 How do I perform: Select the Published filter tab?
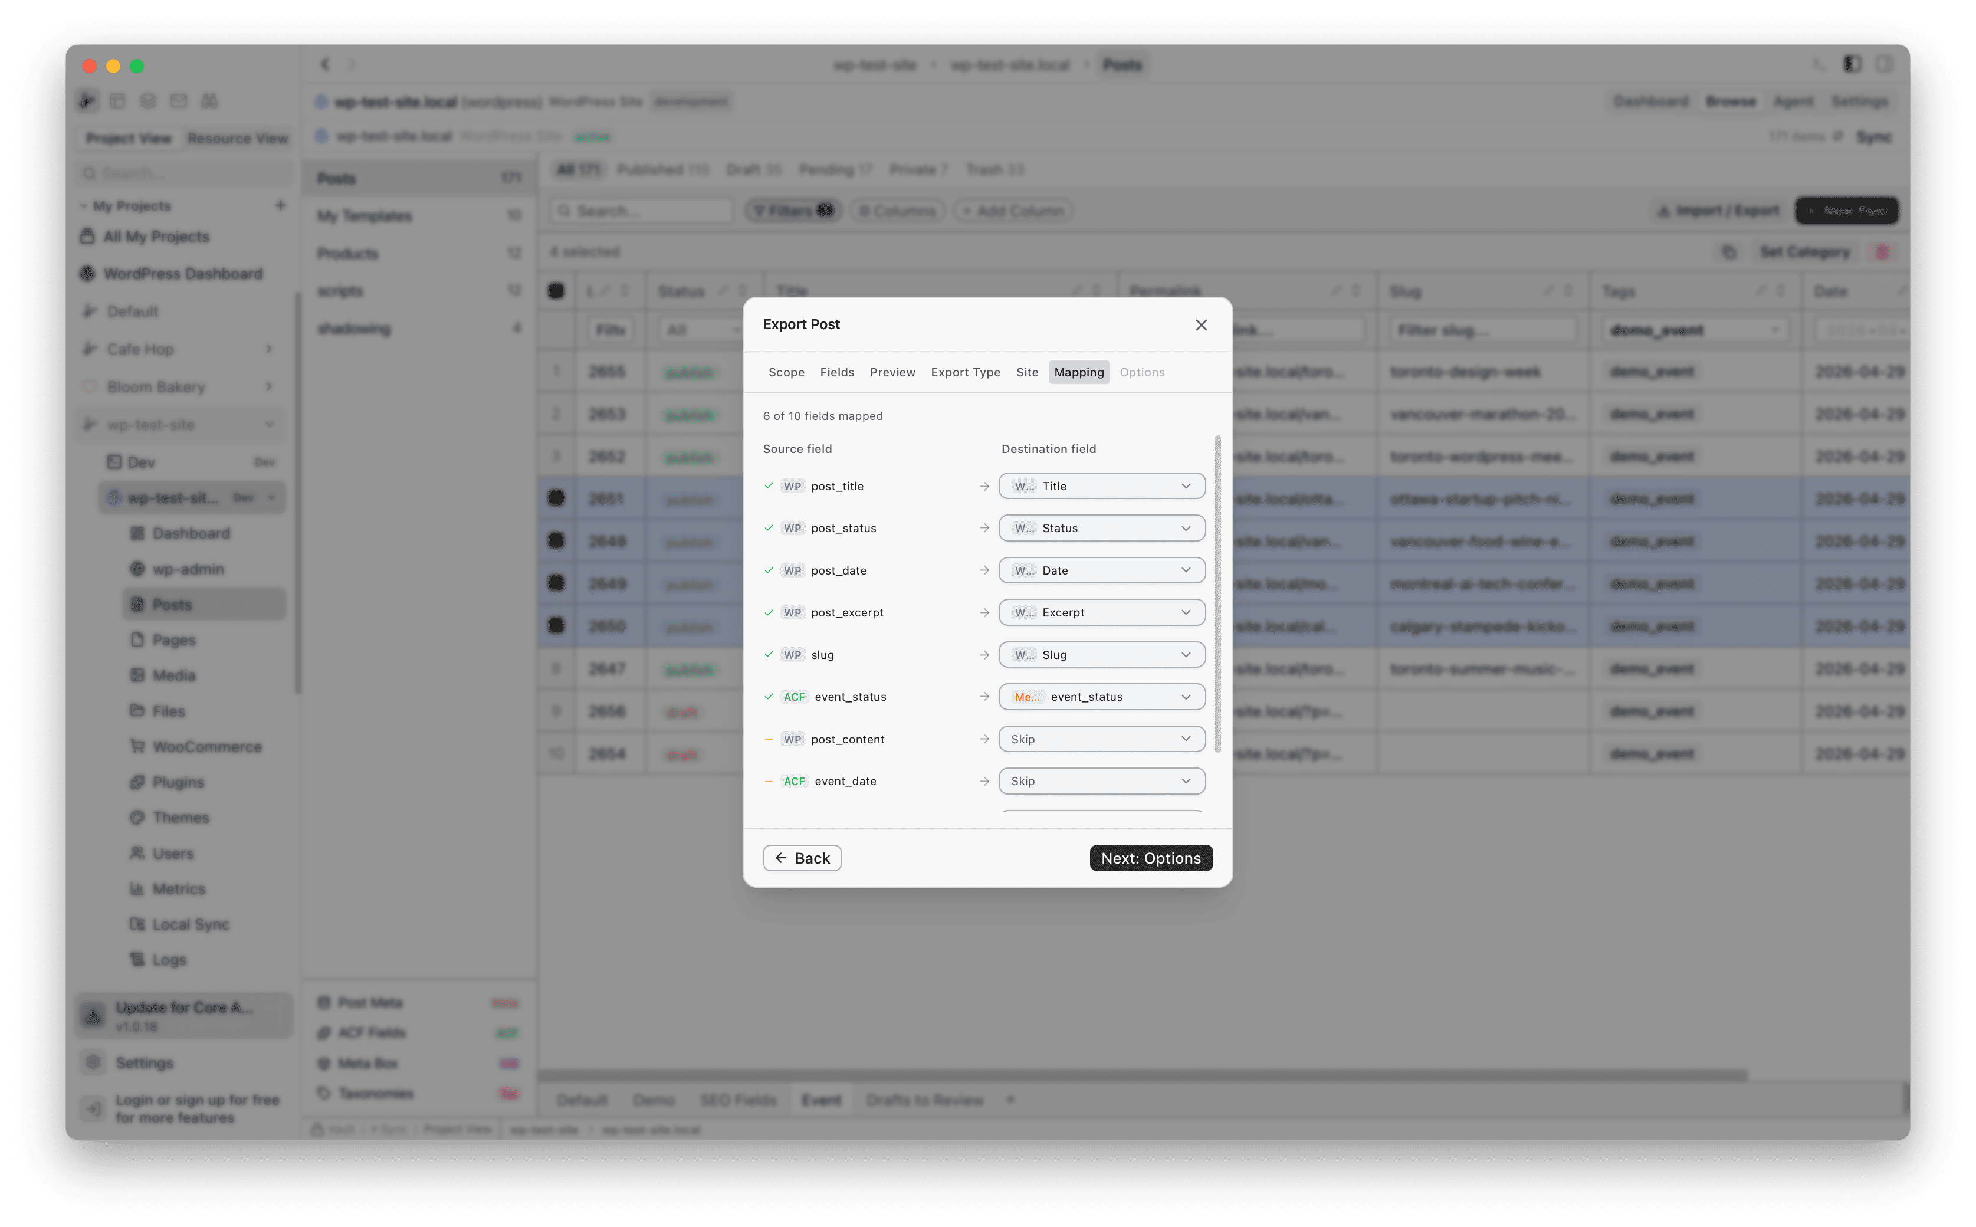click(x=662, y=170)
